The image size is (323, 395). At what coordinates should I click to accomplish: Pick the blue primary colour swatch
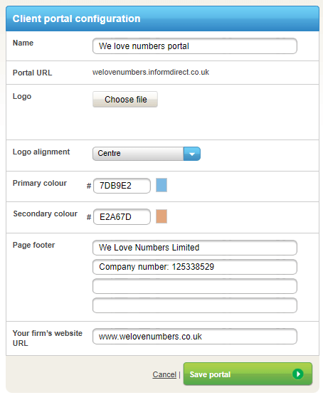pos(161,185)
